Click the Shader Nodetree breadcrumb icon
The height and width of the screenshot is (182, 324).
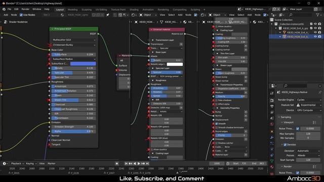pyautogui.click(x=6, y=22)
